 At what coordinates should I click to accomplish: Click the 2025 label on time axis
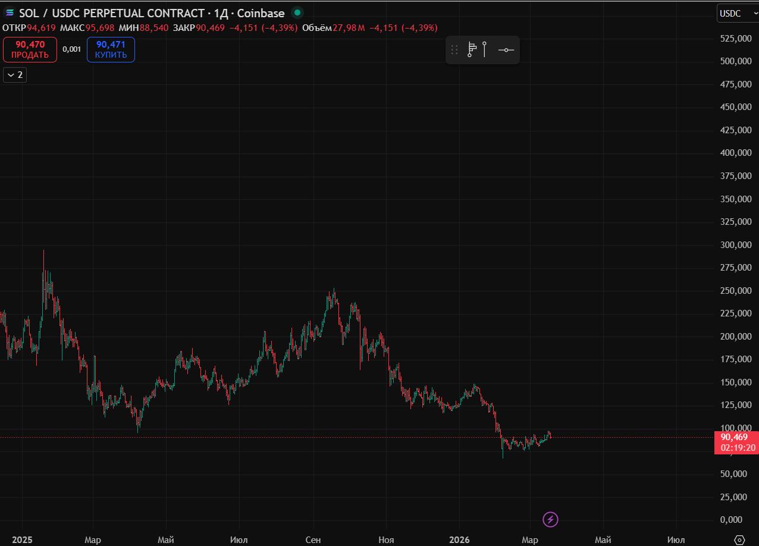[22, 540]
